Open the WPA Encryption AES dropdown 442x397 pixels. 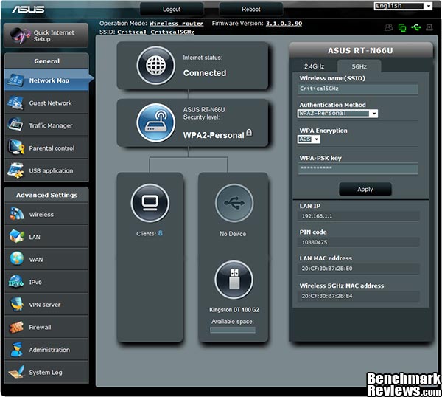coord(309,139)
